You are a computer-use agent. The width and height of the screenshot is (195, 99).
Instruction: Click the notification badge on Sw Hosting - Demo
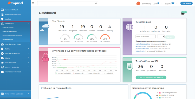(x=158, y=3)
